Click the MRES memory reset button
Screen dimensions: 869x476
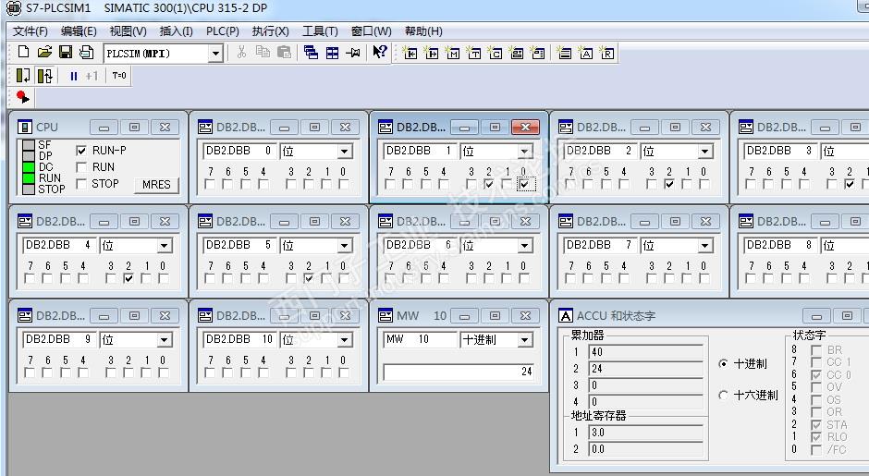click(156, 185)
